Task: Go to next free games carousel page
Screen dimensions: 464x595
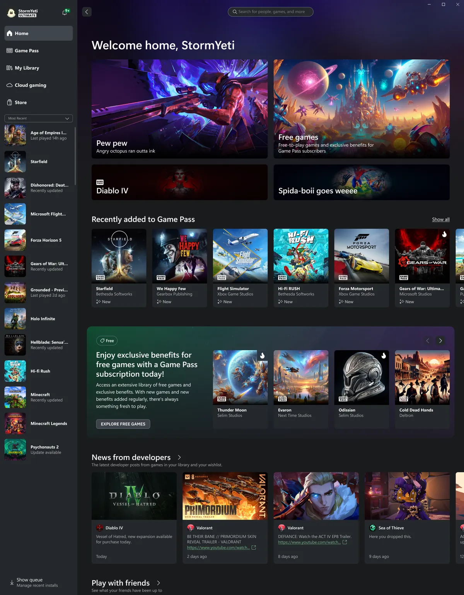Action: [x=440, y=341]
